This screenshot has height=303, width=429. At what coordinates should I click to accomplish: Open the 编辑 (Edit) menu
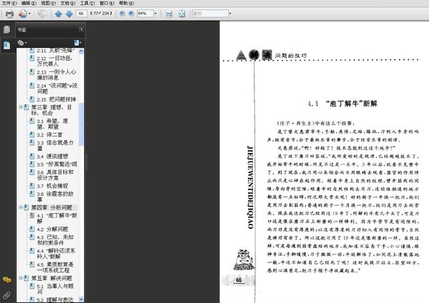tap(29, 3)
